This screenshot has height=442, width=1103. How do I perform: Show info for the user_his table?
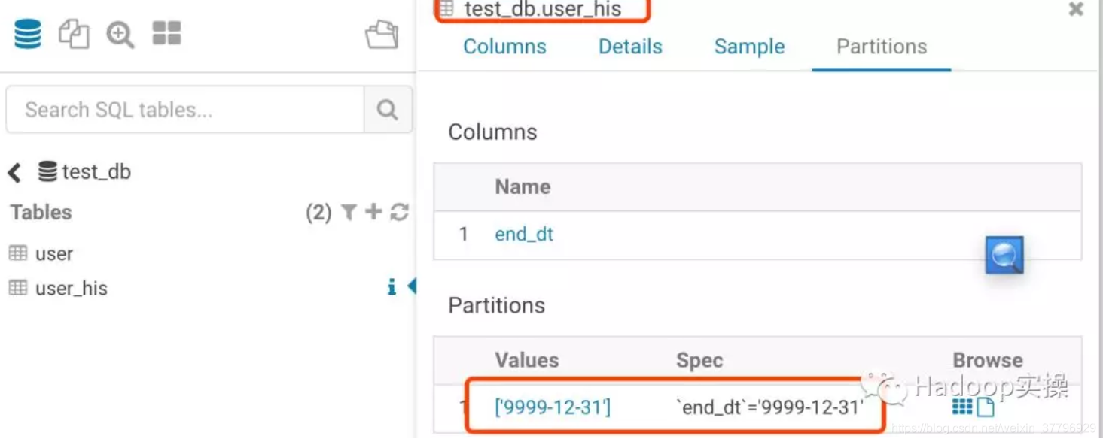point(392,287)
